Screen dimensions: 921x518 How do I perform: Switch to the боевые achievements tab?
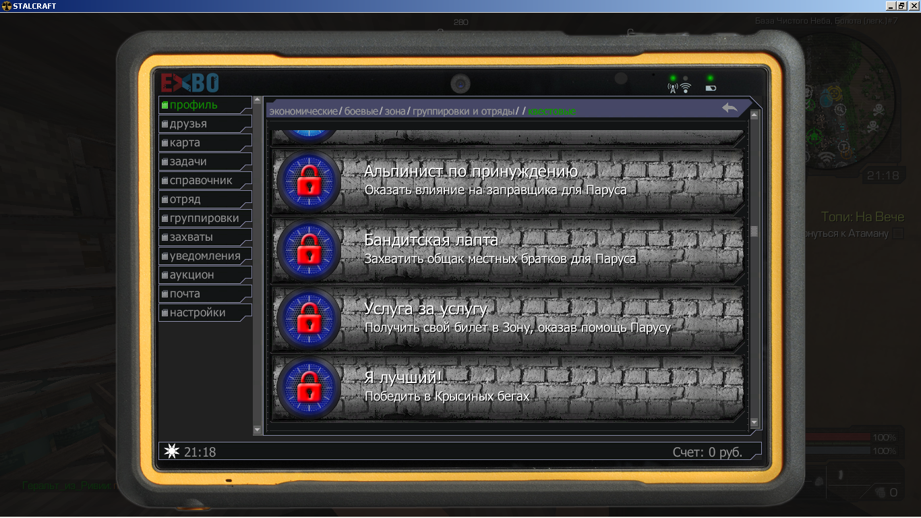click(361, 111)
